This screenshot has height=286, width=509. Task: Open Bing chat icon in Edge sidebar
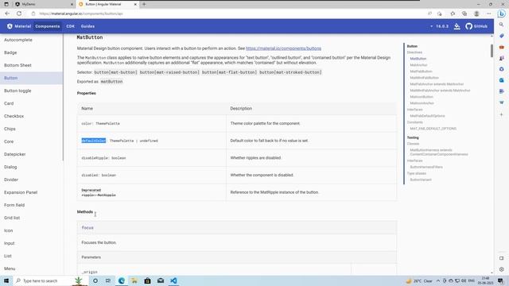[x=502, y=14]
